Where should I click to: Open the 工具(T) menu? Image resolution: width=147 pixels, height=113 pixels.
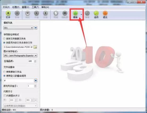(x=35, y=7)
